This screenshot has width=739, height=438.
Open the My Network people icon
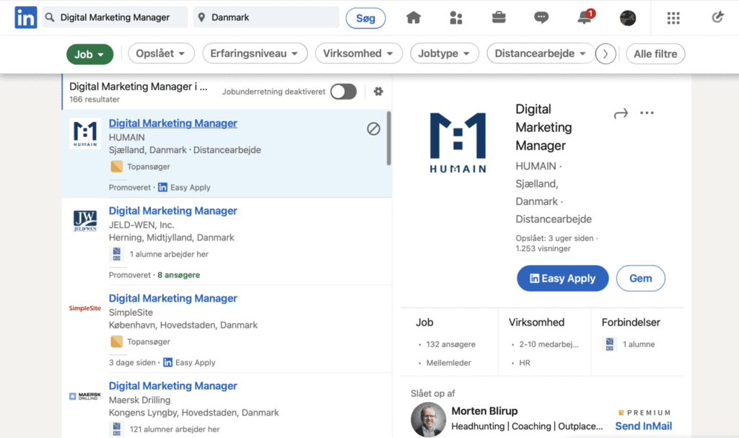pos(456,17)
